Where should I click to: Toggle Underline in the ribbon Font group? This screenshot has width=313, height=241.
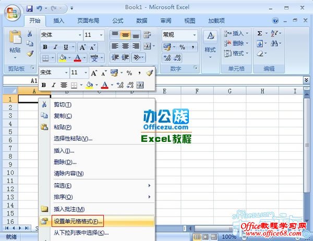pos(66,47)
